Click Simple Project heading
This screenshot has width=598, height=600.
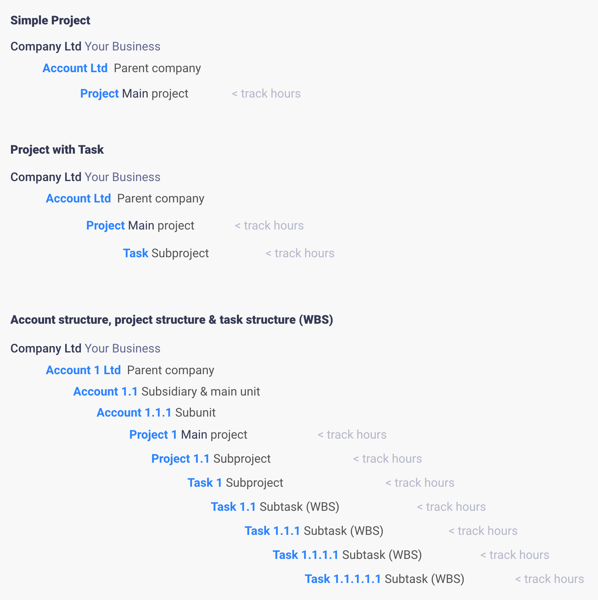50,20
